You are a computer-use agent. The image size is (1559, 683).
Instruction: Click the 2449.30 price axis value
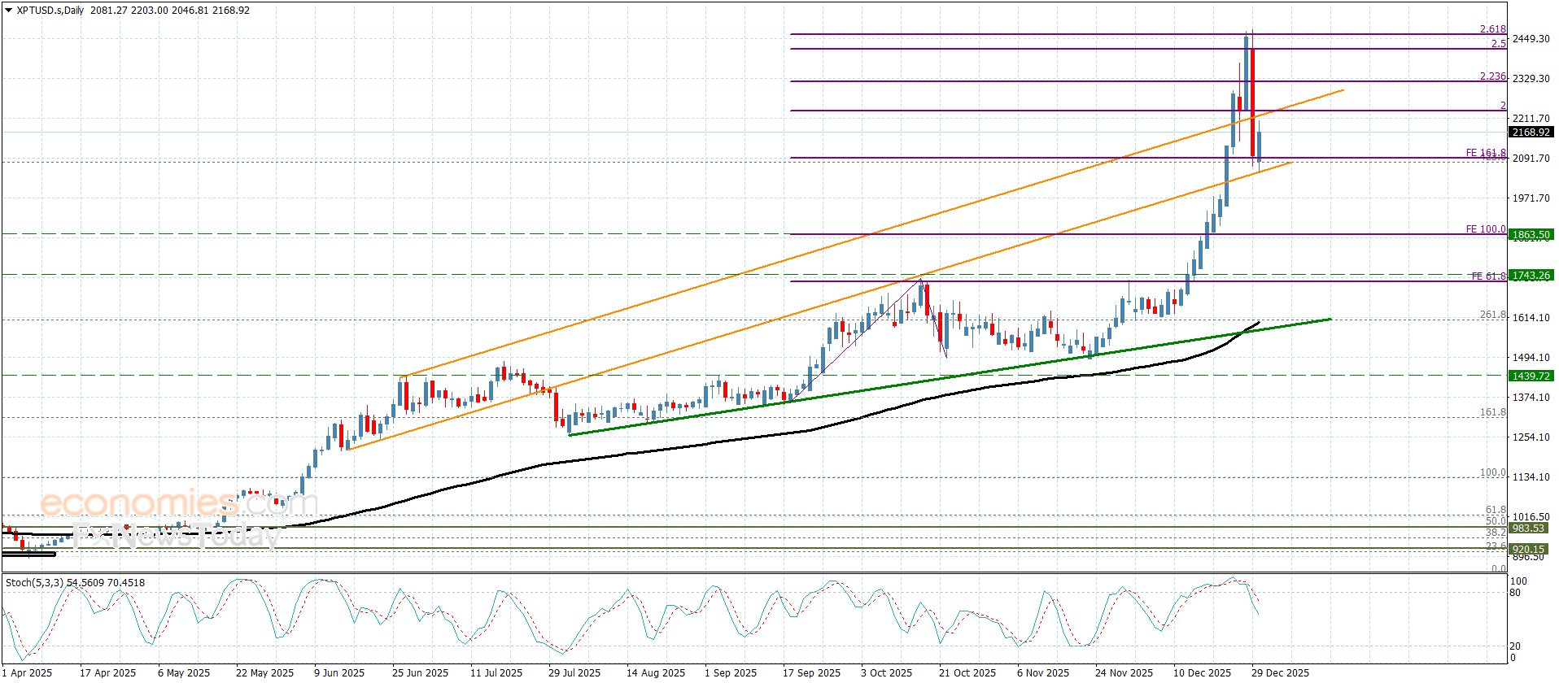click(x=1531, y=39)
